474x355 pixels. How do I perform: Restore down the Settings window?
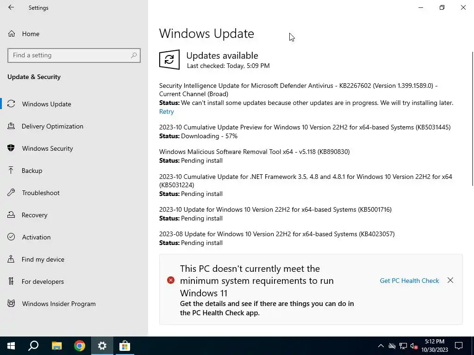pos(442,7)
